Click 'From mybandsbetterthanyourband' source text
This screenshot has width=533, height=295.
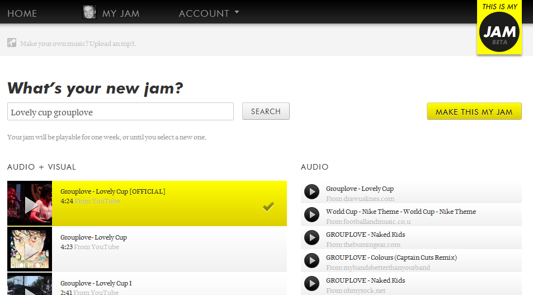pyautogui.click(x=378, y=268)
